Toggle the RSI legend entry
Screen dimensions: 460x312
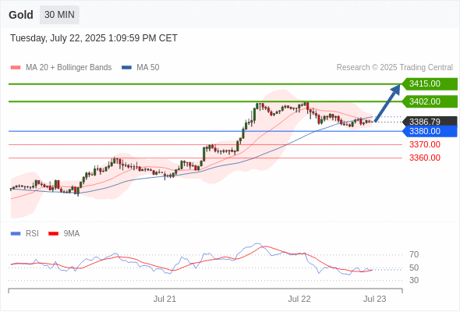point(25,234)
